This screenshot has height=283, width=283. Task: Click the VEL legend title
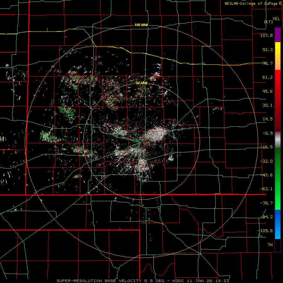pos(276,19)
